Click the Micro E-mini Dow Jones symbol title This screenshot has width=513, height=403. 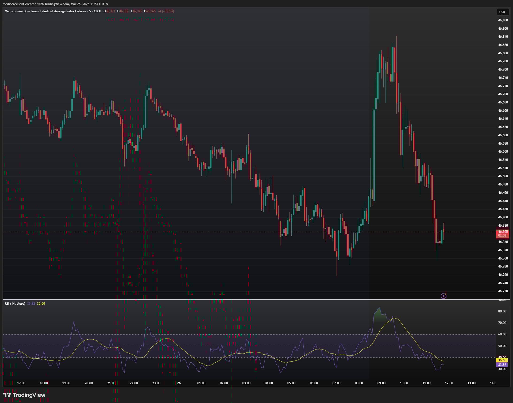coord(45,11)
